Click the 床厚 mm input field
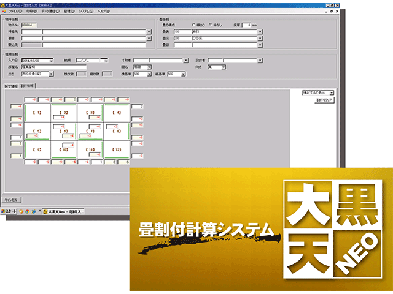 [x=246, y=25]
